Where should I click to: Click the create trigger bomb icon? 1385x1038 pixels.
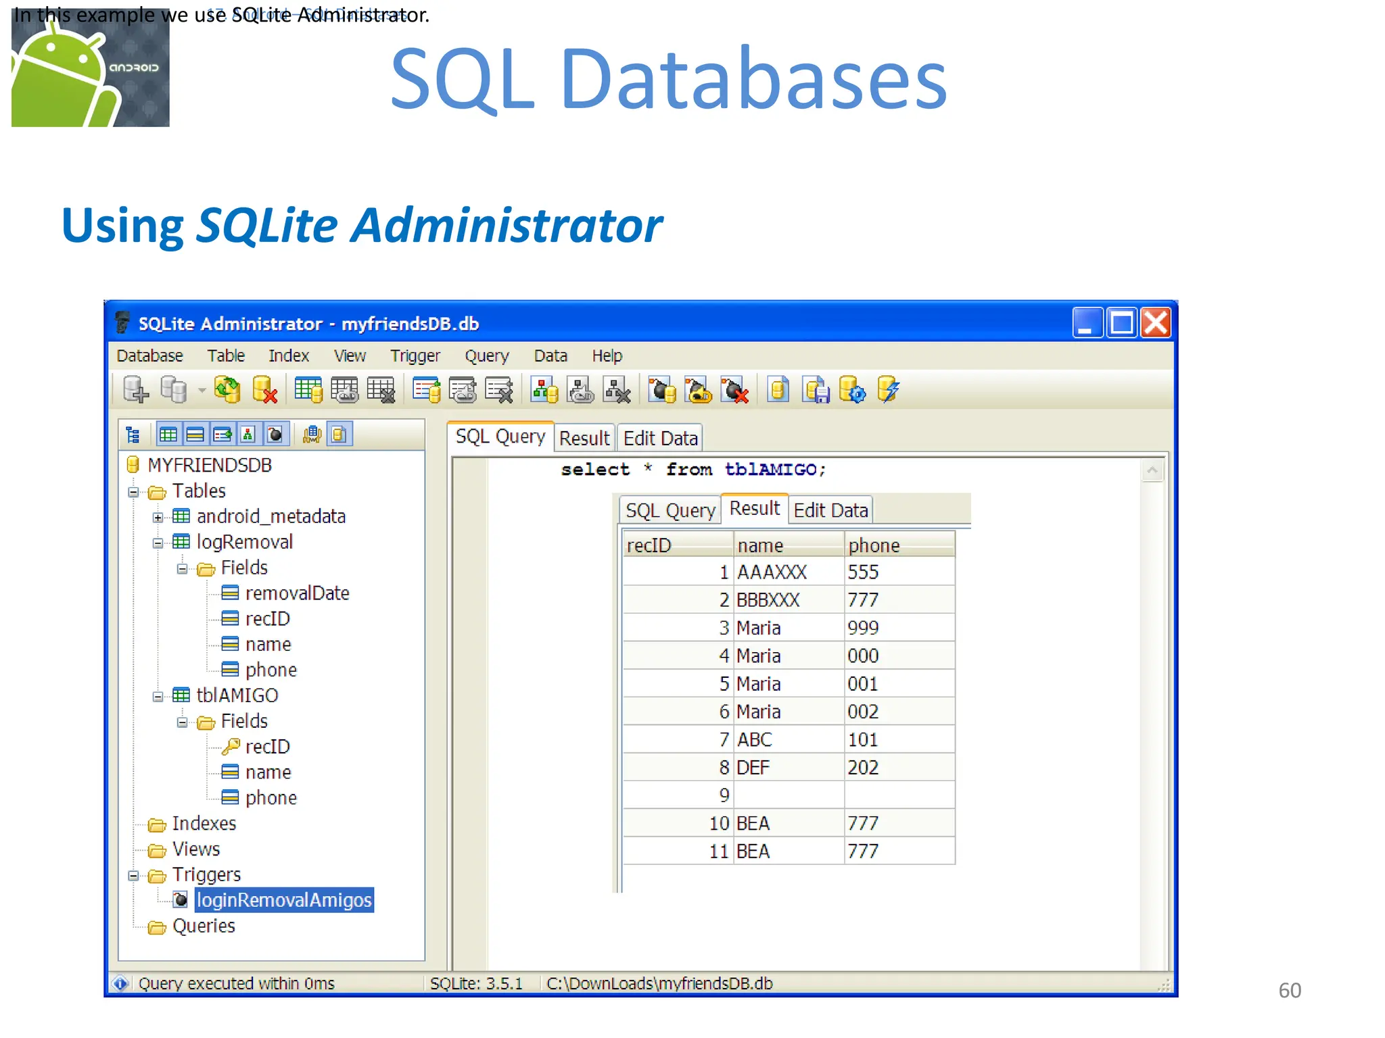click(x=662, y=390)
